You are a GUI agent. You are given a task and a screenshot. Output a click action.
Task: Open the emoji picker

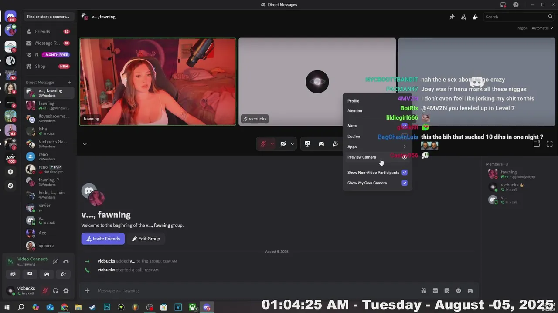click(x=459, y=291)
